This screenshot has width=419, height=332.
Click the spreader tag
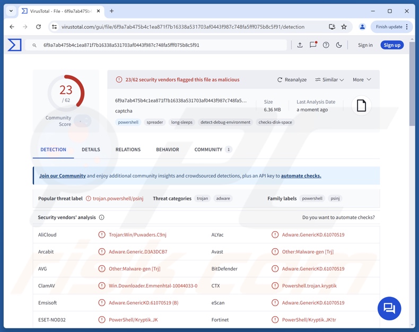tap(155, 122)
